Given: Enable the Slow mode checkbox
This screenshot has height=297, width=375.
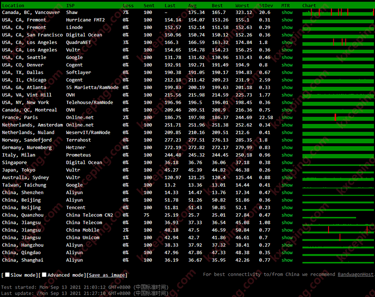Looking at the screenshot, I should click(7, 275).
